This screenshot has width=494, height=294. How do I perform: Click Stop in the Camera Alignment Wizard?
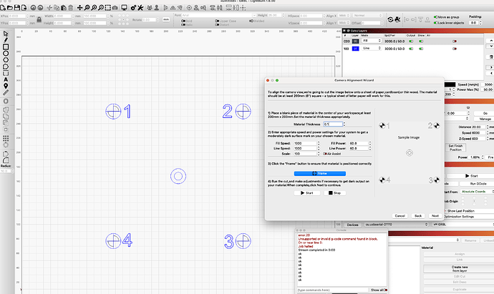(334, 193)
